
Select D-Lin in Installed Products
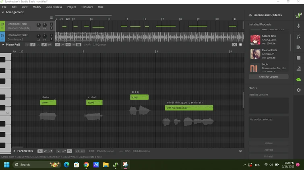[x=269, y=68]
